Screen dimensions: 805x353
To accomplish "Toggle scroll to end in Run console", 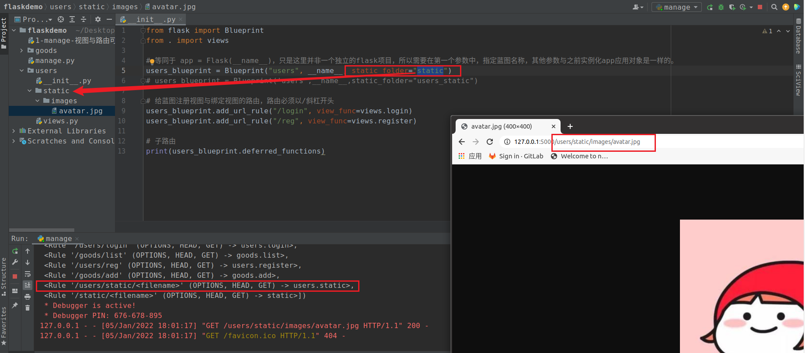I will tap(28, 285).
